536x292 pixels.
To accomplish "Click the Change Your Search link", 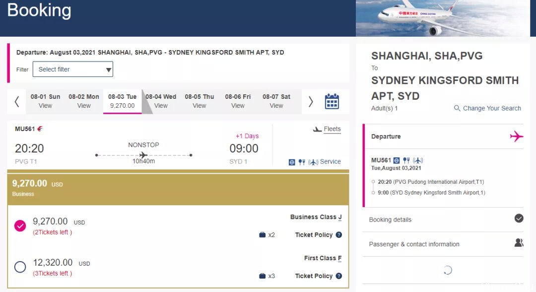I will [x=492, y=108].
